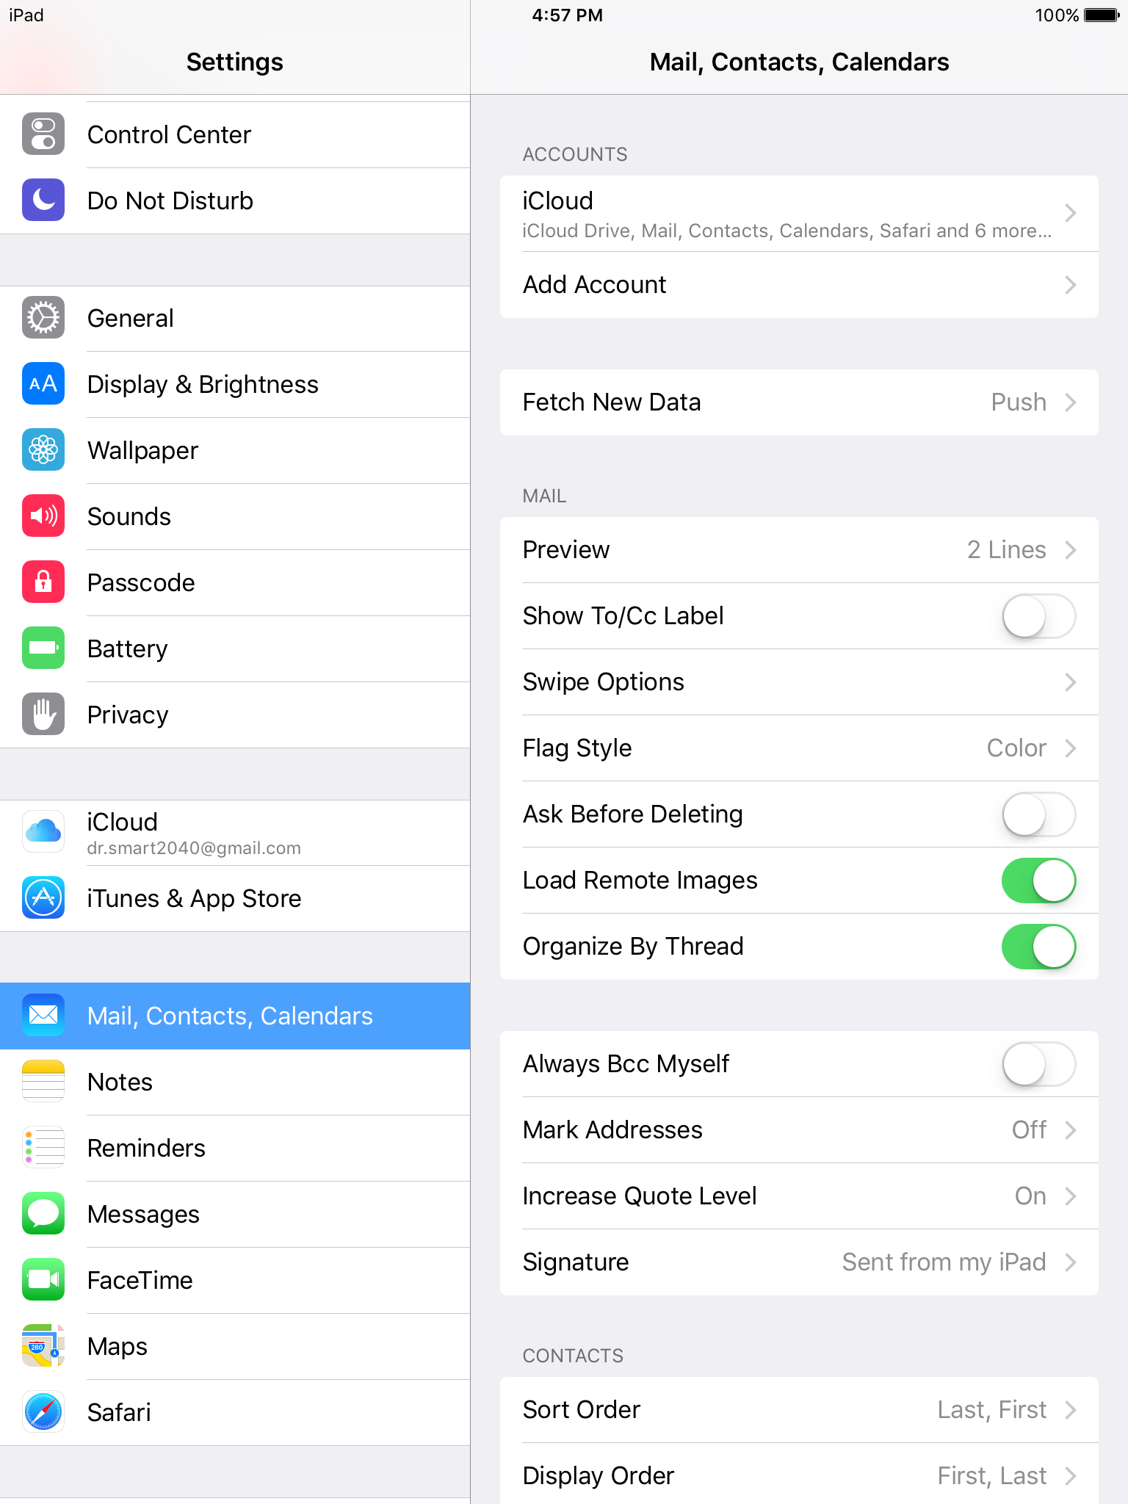Toggle Always Bcc Myself on
Image resolution: width=1128 pixels, height=1504 pixels.
coord(1038,1064)
